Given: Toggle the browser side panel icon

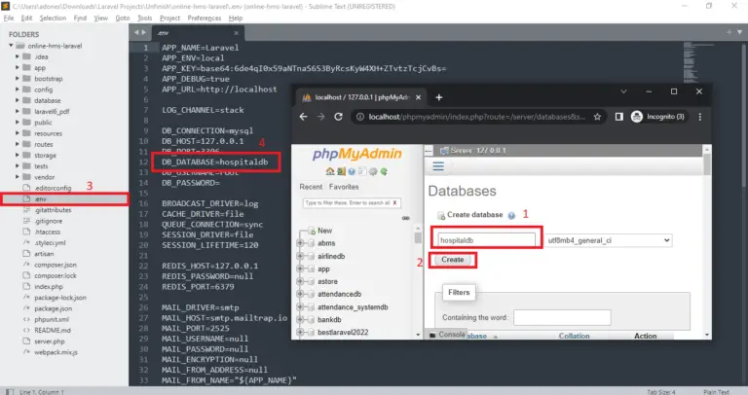Looking at the screenshot, I should 619,117.
